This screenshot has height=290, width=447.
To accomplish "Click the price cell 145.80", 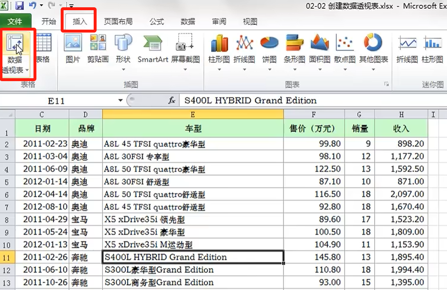I will tap(314, 257).
